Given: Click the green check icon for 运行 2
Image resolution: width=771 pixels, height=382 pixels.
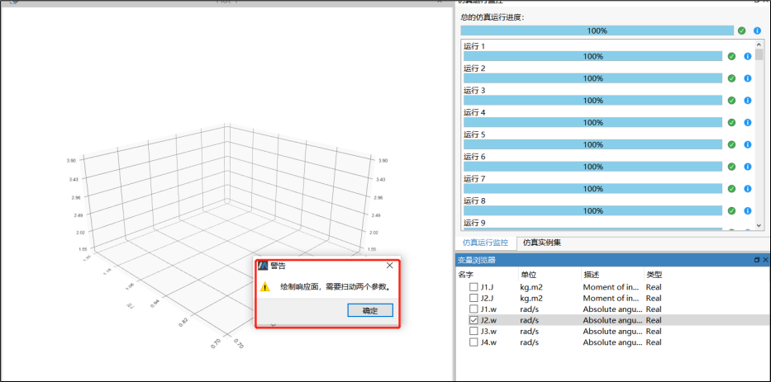Looking at the screenshot, I should point(731,78).
